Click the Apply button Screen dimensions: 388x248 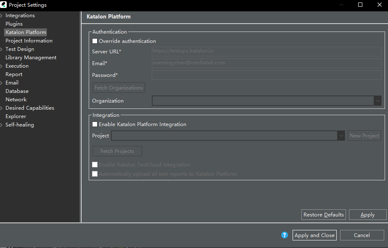(368, 215)
